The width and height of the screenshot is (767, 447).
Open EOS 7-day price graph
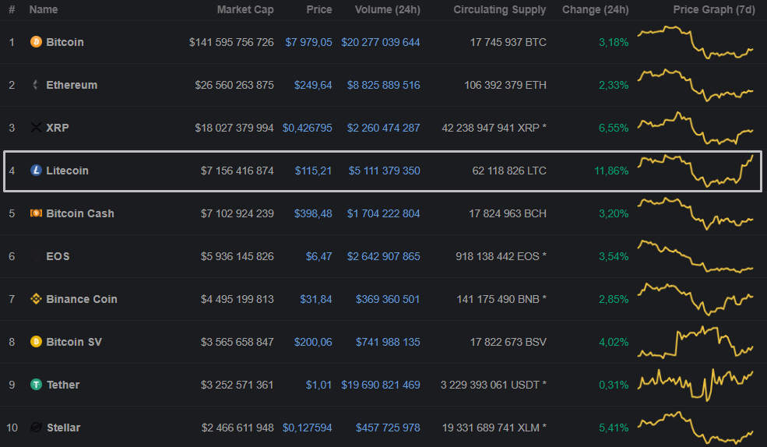click(x=695, y=256)
